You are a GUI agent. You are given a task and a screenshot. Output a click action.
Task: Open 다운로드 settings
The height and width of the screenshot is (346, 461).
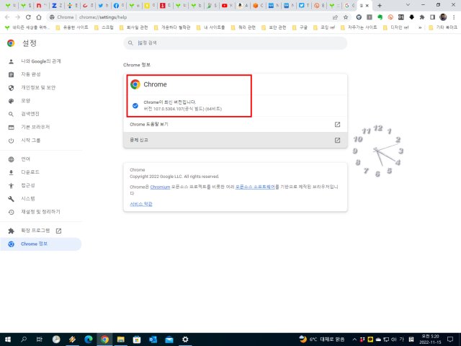pos(41,172)
